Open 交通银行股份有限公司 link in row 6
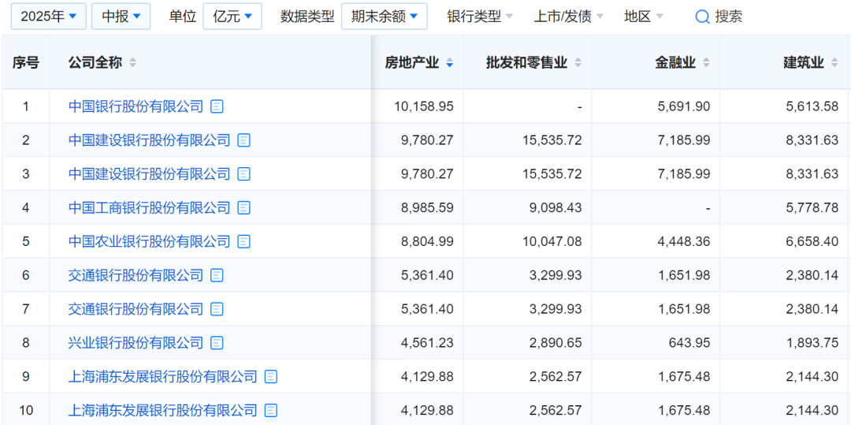Image resolution: width=851 pixels, height=425 pixels. pyautogui.click(x=136, y=276)
